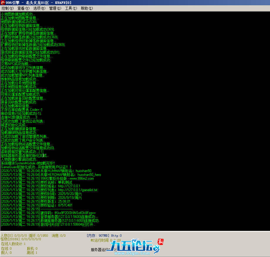
Task: Open the 控制 menu
Action: click(7, 8)
